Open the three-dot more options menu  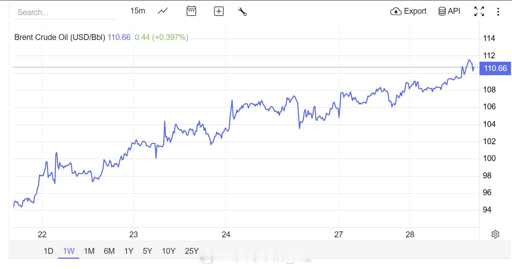(x=498, y=12)
